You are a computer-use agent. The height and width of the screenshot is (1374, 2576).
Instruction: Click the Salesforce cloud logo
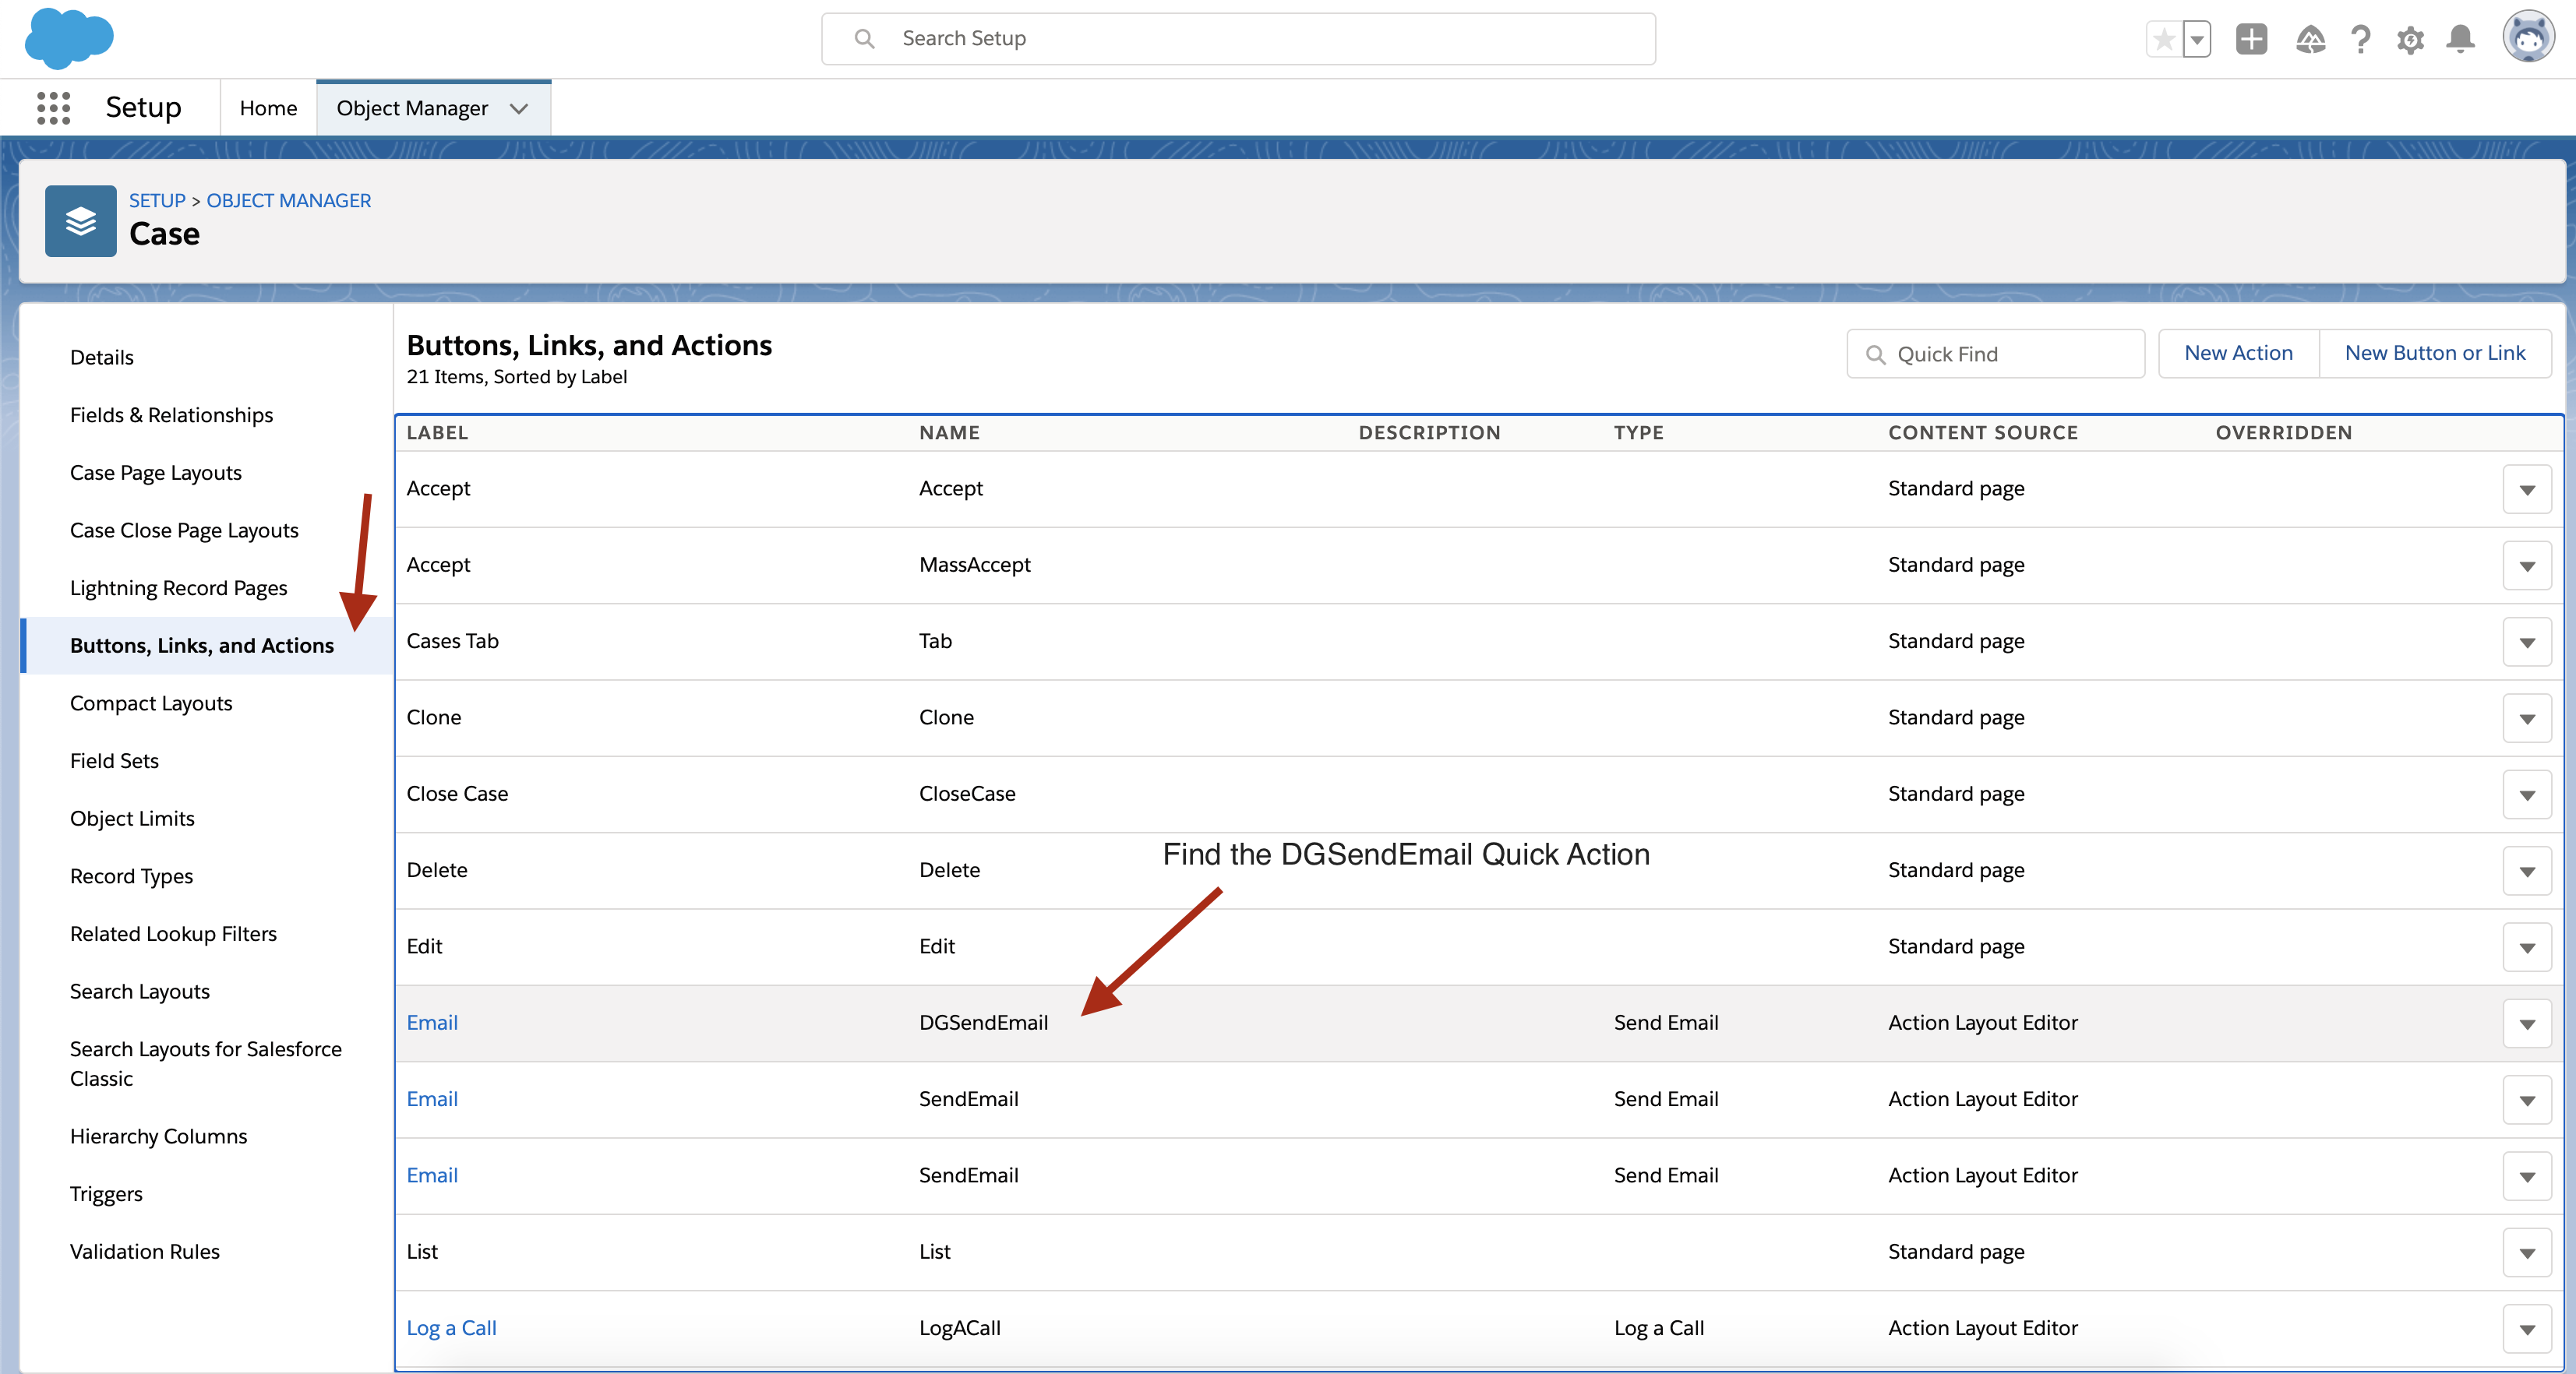click(x=68, y=38)
